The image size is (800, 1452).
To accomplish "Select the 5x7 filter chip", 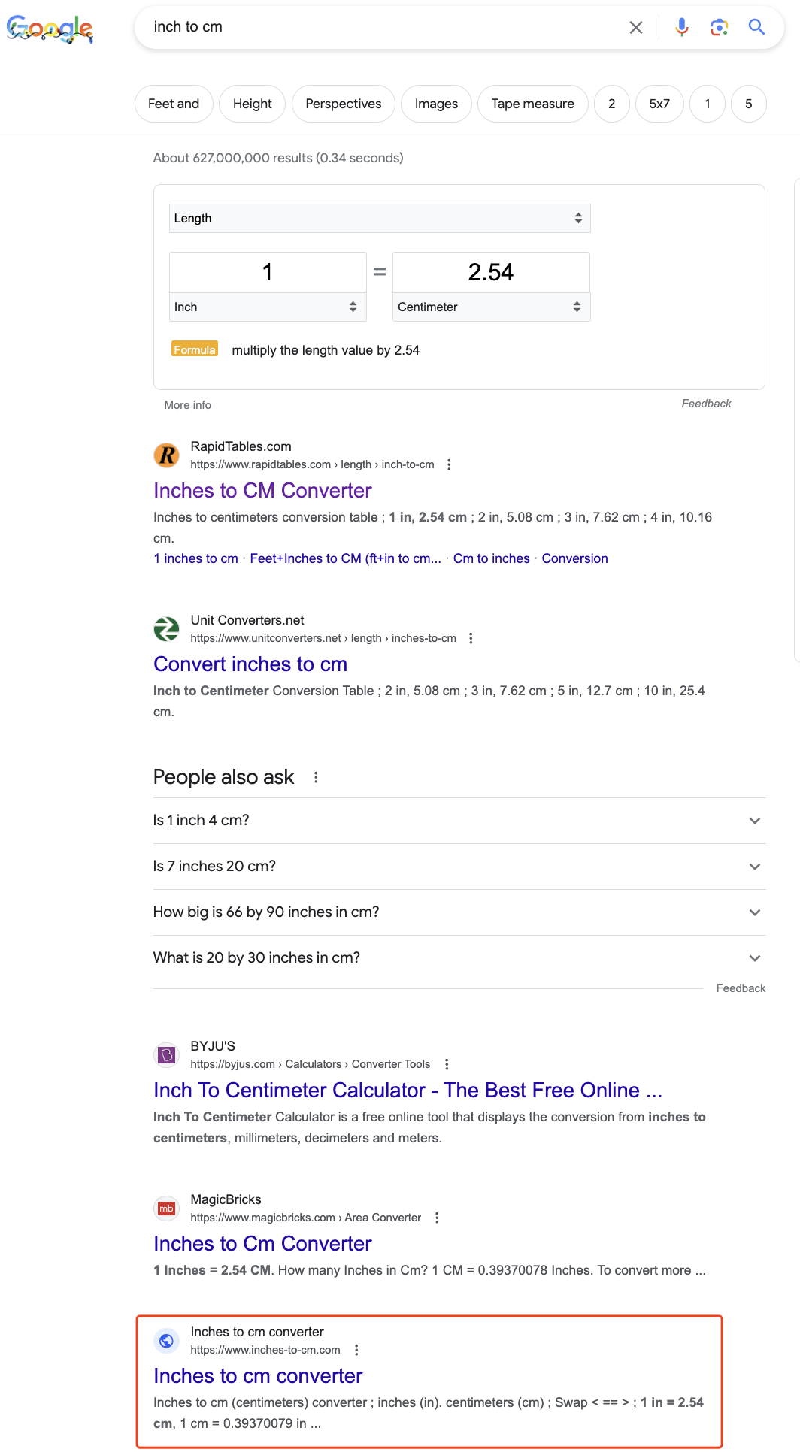I will 659,104.
